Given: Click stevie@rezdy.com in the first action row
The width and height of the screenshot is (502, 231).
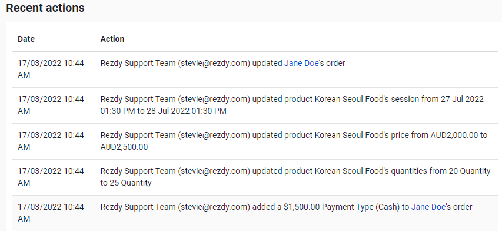Looking at the screenshot, I should (214, 64).
